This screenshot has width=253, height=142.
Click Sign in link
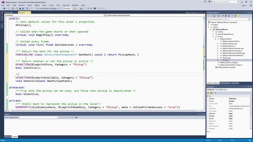(244, 6)
